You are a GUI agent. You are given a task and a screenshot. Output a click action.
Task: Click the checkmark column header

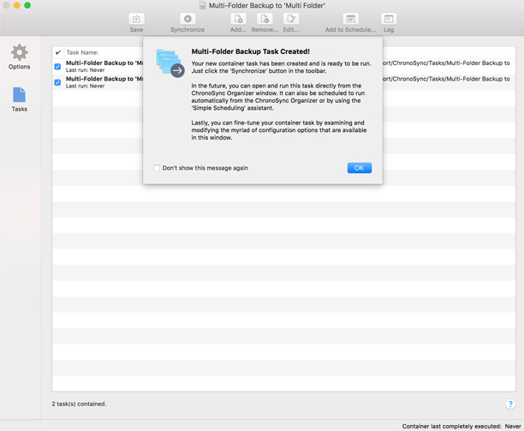58,52
